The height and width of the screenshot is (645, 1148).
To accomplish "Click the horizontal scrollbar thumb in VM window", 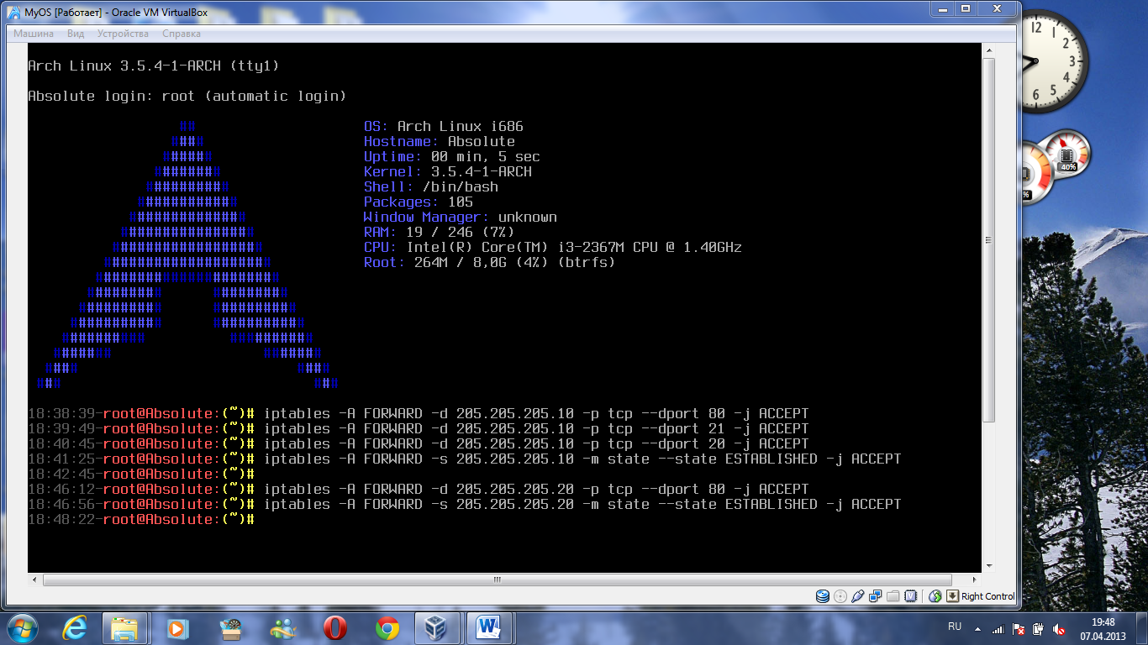I will click(x=498, y=579).
